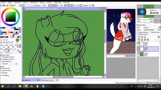Click the canvas horizontal scrollbar thumb
The width and height of the screenshot is (161, 90).
(63, 77)
